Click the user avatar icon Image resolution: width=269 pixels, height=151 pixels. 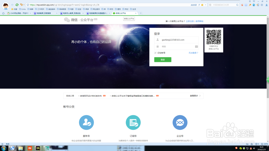6,6
